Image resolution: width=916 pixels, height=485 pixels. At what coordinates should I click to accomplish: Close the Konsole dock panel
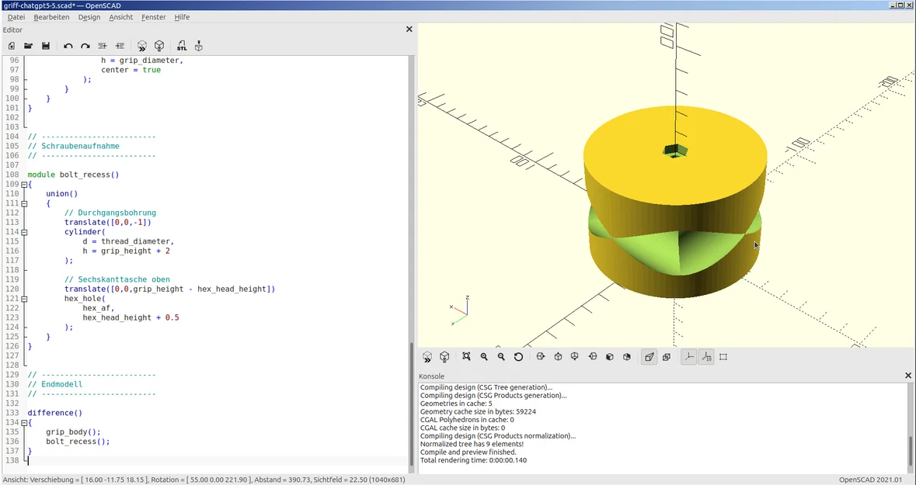[x=907, y=376]
